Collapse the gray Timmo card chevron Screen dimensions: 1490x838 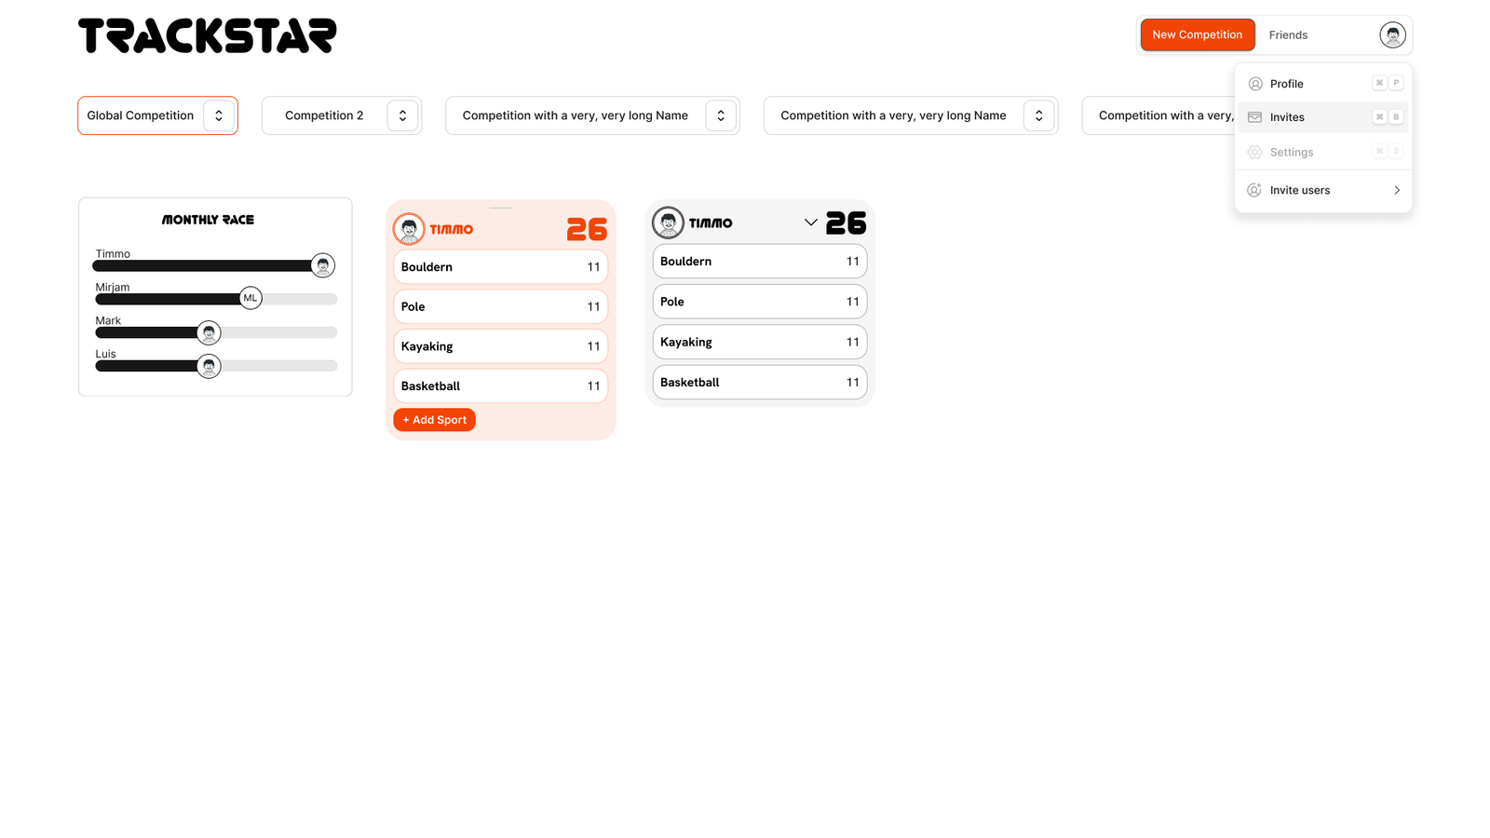[810, 223]
